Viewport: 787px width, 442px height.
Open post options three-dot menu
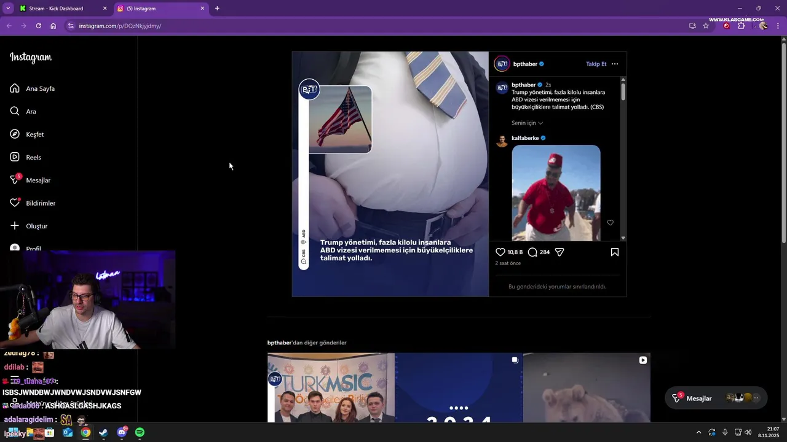point(615,64)
